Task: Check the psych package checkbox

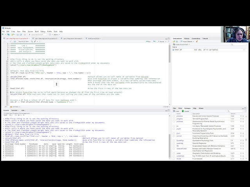Action: point(174,129)
